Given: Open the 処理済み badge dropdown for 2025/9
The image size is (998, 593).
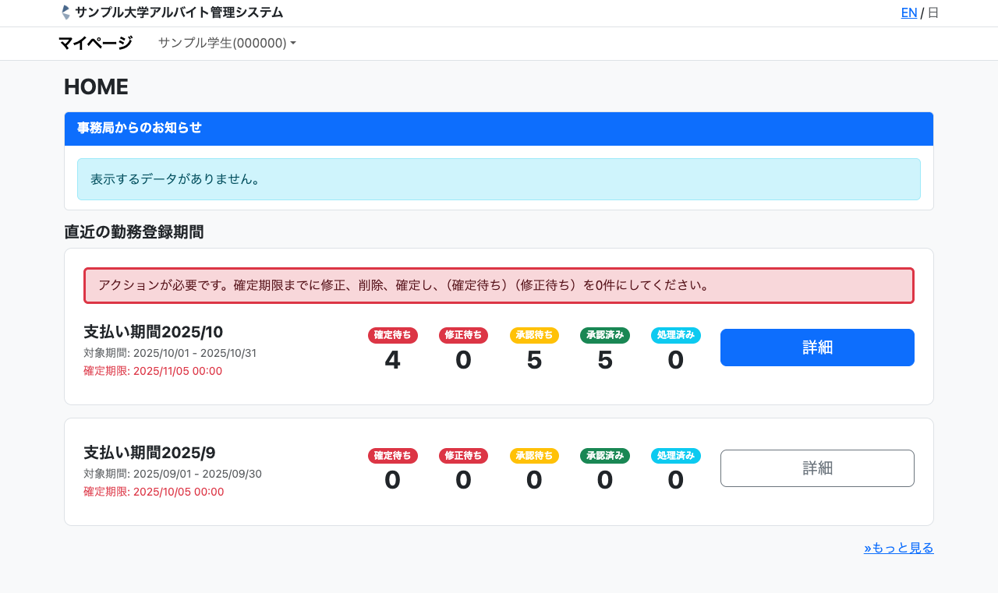Looking at the screenshot, I should [675, 456].
